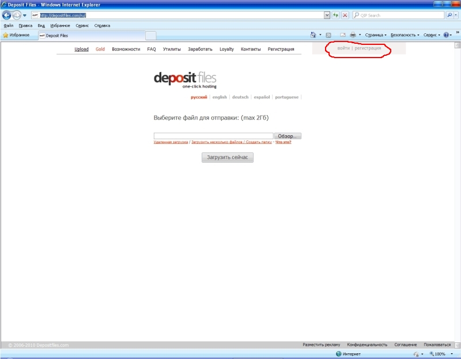Select the Deposit Files browser tab

pyautogui.click(x=92, y=36)
